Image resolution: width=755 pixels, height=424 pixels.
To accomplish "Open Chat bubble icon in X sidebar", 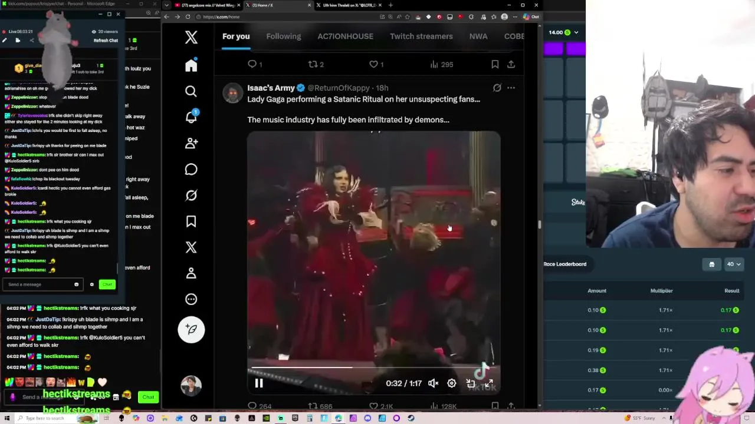I will point(191,170).
